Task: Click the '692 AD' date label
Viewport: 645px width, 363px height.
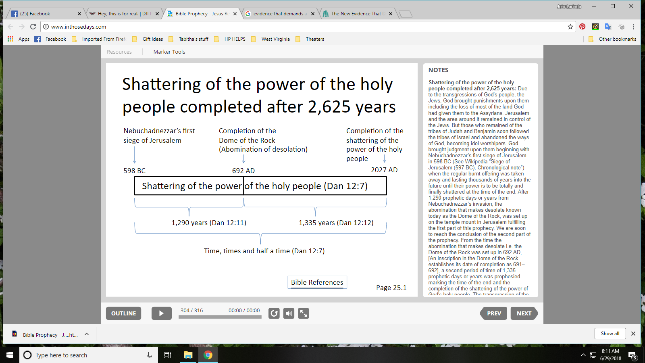Action: pyautogui.click(x=243, y=171)
